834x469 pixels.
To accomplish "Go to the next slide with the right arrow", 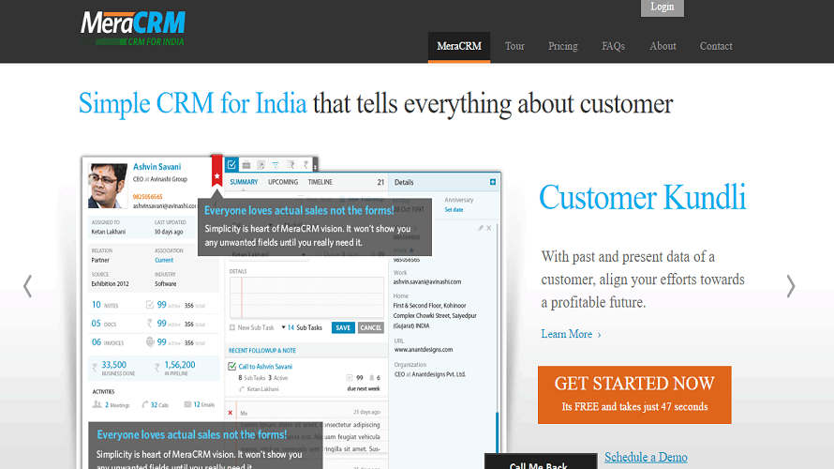I will pyautogui.click(x=790, y=286).
